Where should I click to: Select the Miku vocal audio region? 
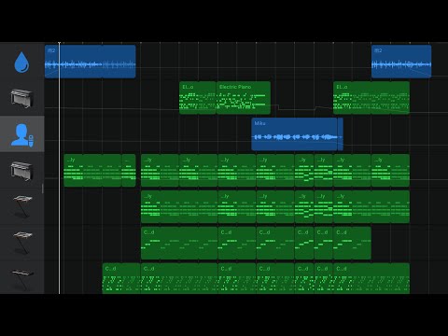pos(294,134)
